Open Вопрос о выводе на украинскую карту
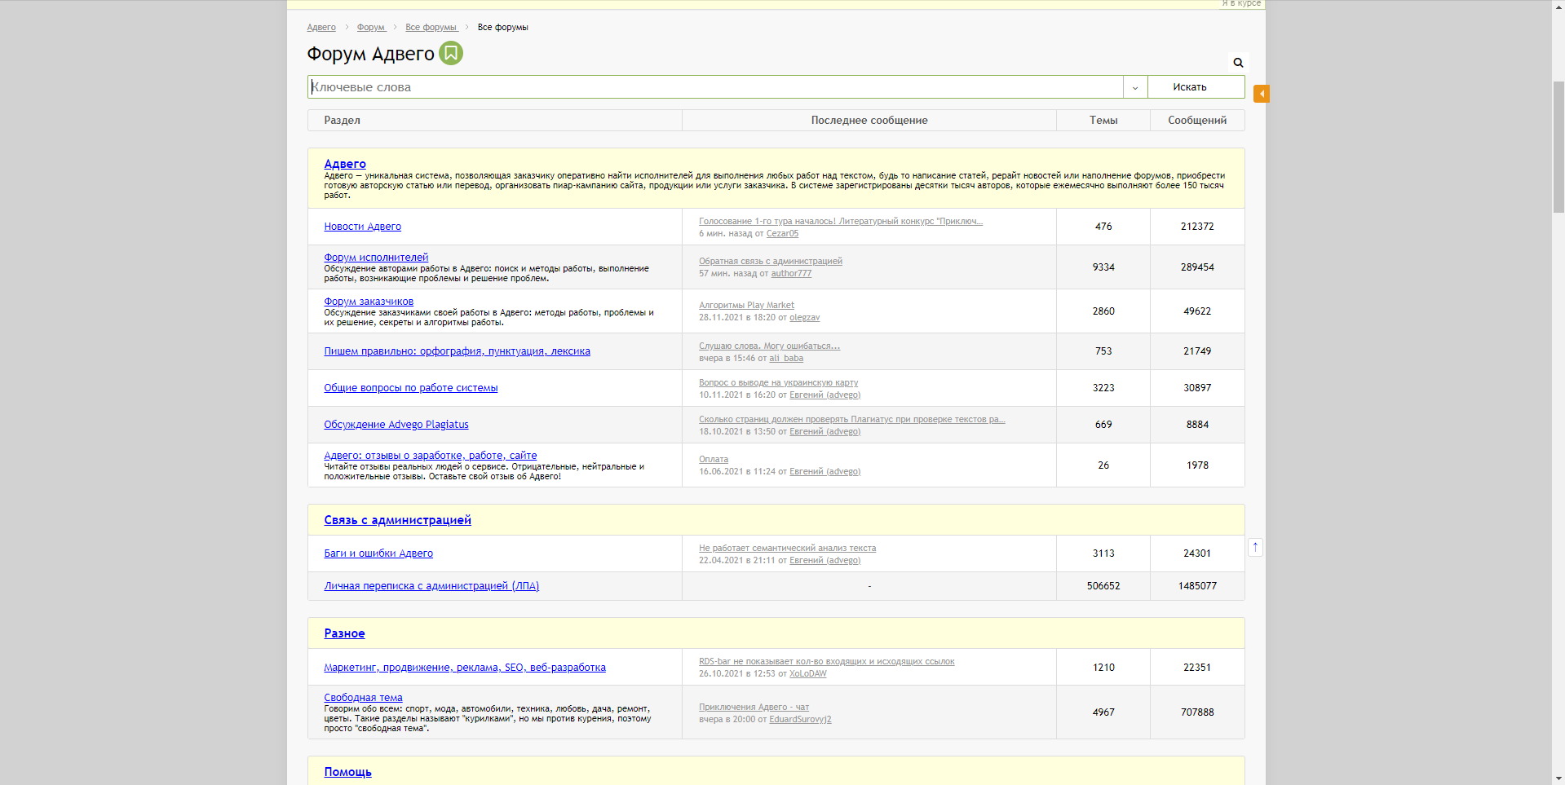 (778, 383)
